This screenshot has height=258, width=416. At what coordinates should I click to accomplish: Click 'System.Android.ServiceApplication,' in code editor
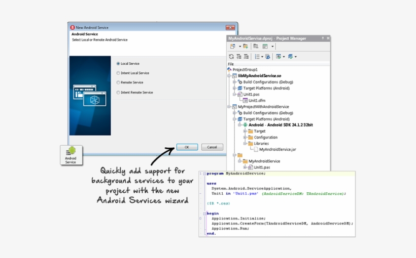point(252,188)
